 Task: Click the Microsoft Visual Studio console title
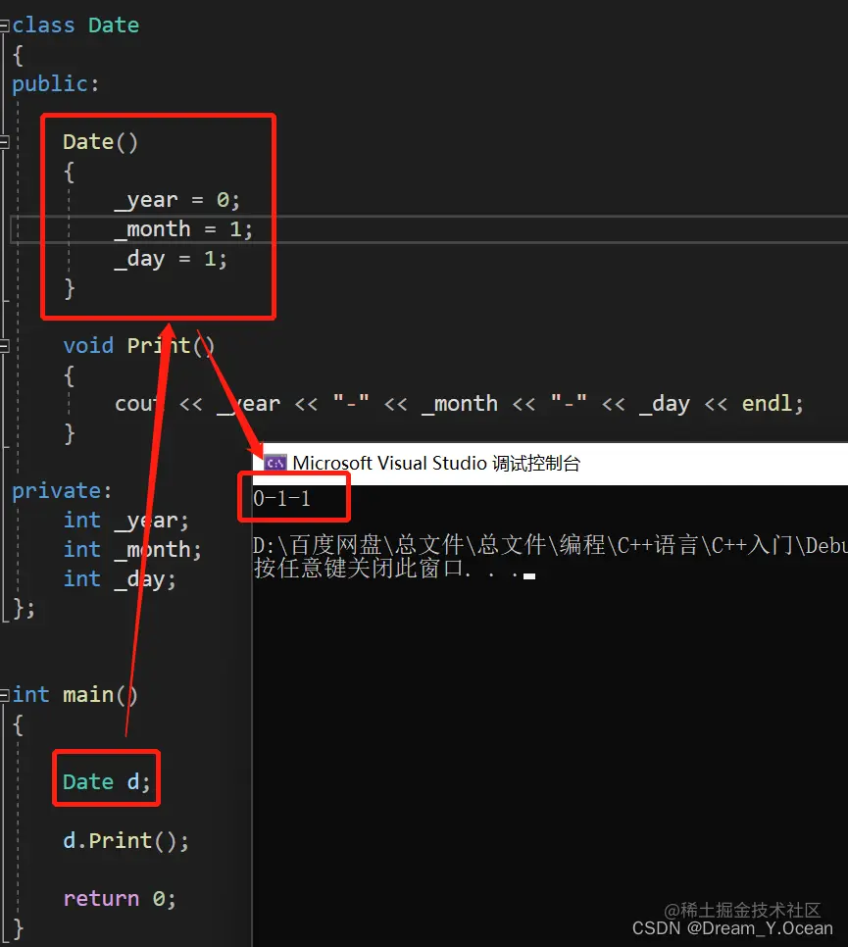436,463
